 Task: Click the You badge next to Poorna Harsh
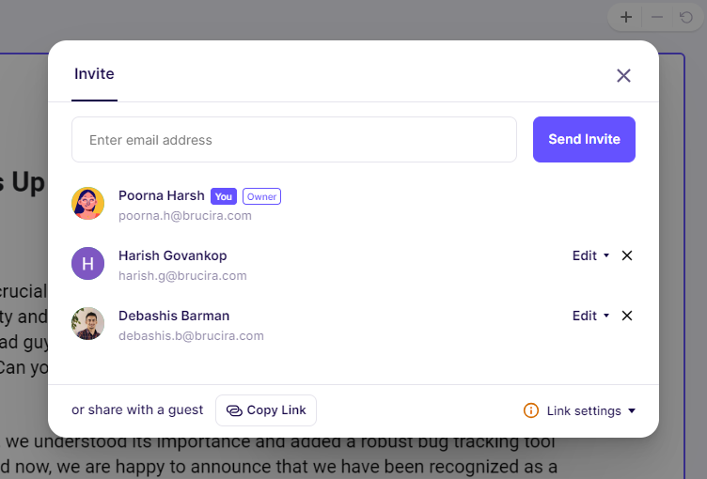tap(224, 196)
